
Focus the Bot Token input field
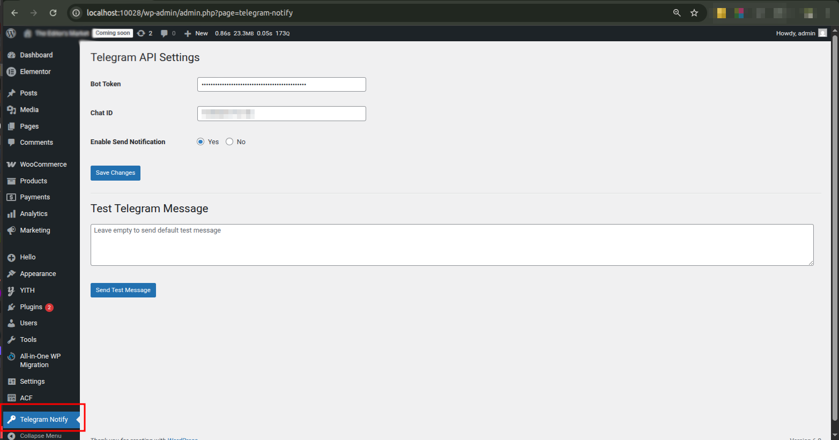(x=281, y=85)
